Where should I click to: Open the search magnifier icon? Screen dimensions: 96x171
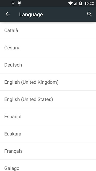click(x=90, y=14)
